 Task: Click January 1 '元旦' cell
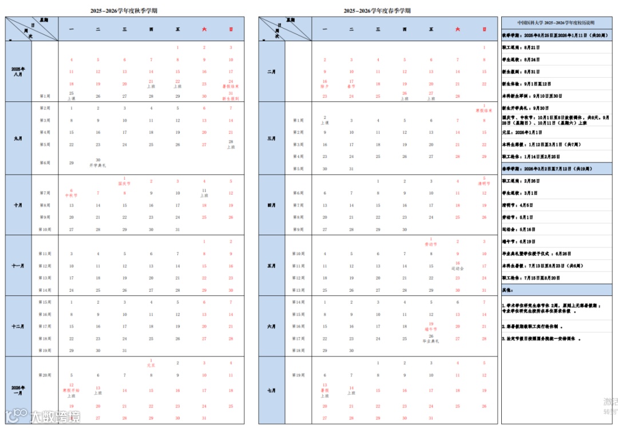(x=151, y=363)
